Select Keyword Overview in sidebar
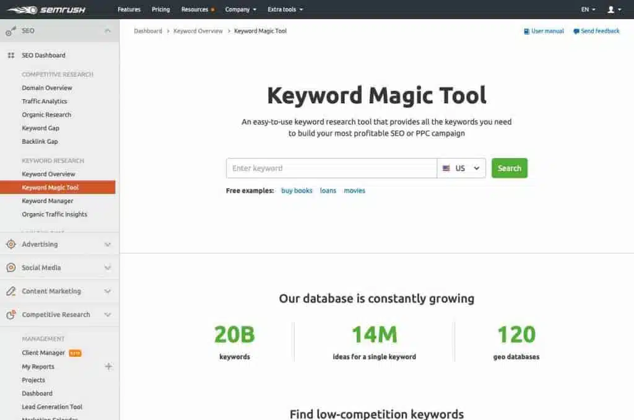 [x=48, y=174]
